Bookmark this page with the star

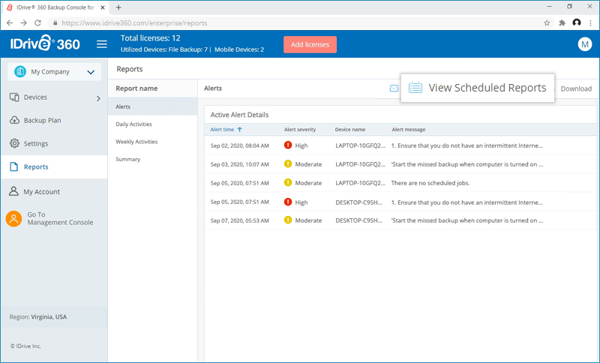pyautogui.click(x=547, y=23)
